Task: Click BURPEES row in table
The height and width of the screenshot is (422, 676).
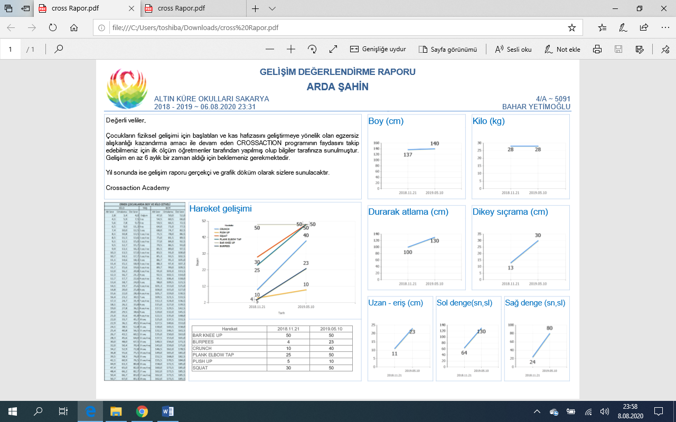Action: point(272,342)
